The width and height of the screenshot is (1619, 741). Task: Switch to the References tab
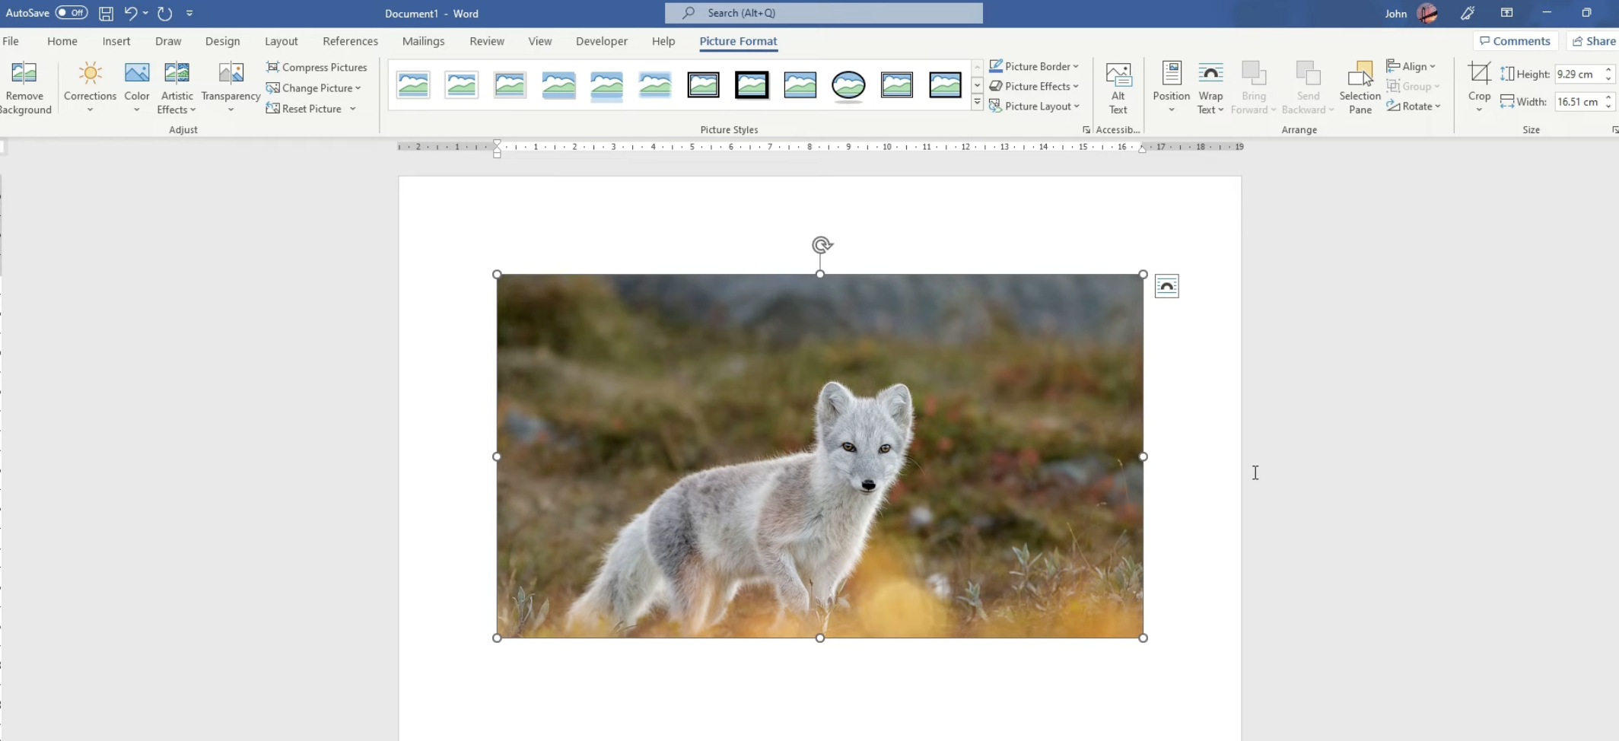point(350,41)
